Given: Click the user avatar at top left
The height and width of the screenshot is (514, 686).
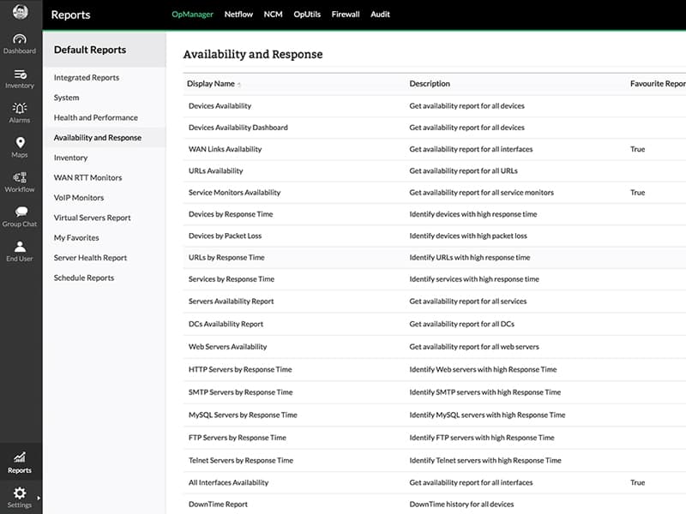Looking at the screenshot, I should 20,12.
